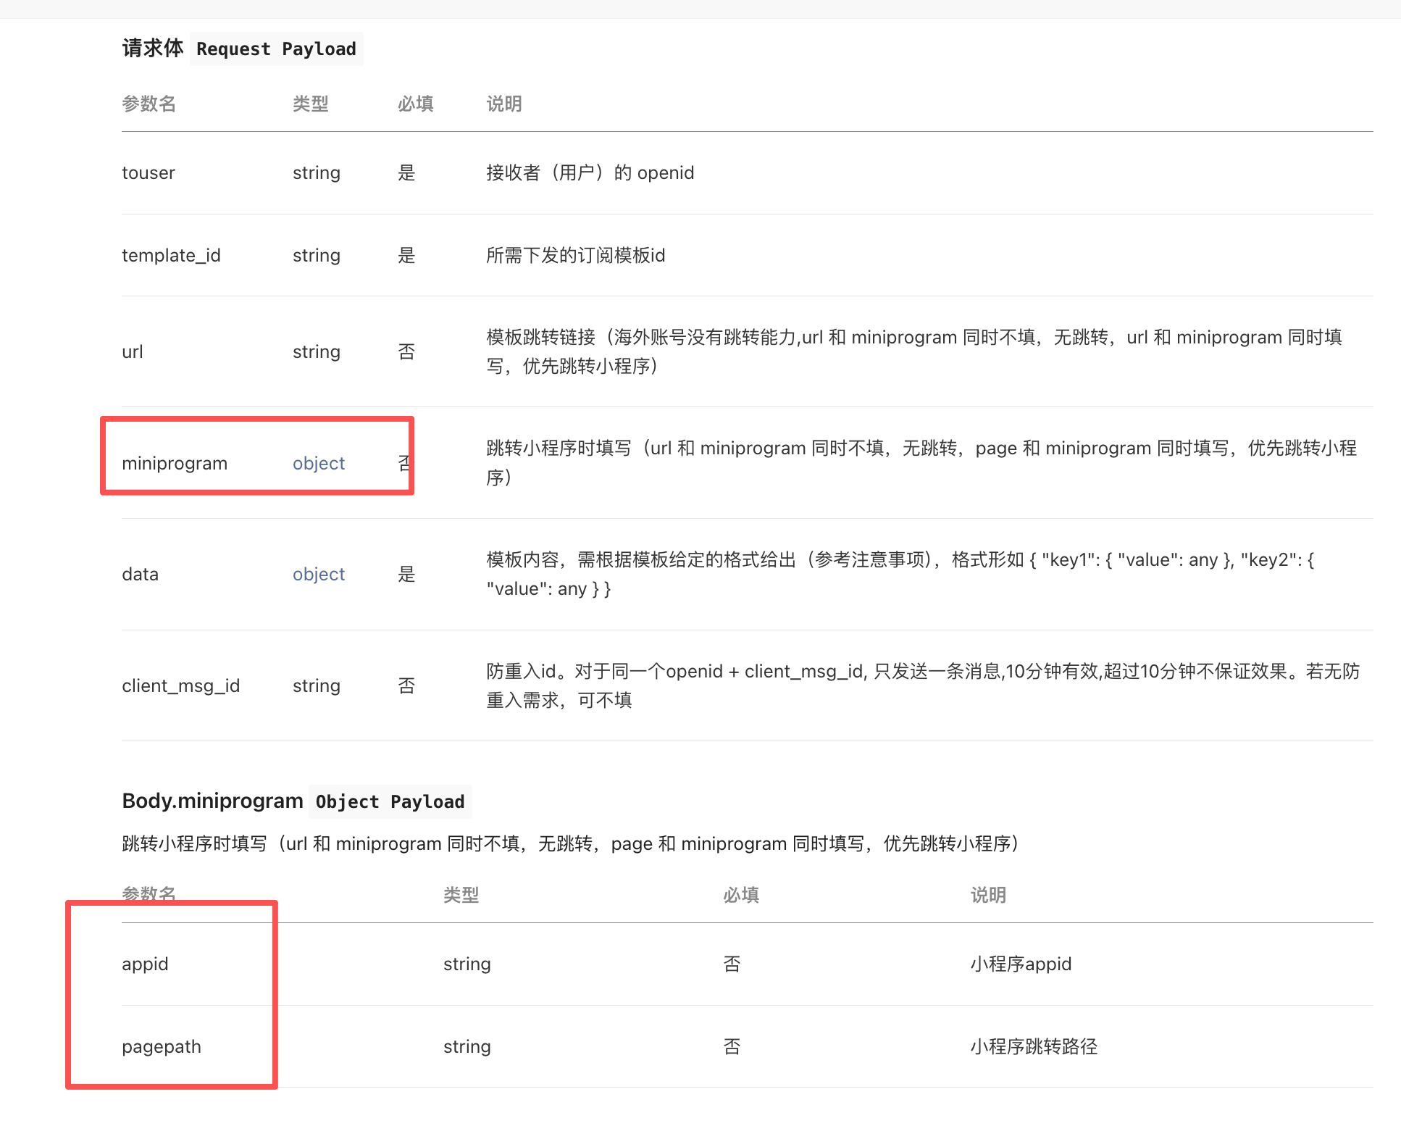Image resolution: width=1401 pixels, height=1126 pixels.
Task: Click the 所需下发的订阅模板id description
Action: [x=575, y=255]
